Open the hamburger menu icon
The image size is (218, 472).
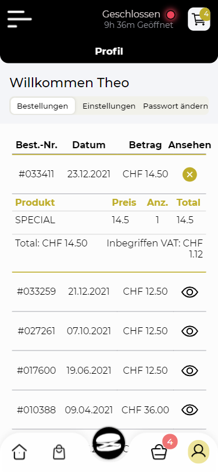pyautogui.click(x=20, y=19)
